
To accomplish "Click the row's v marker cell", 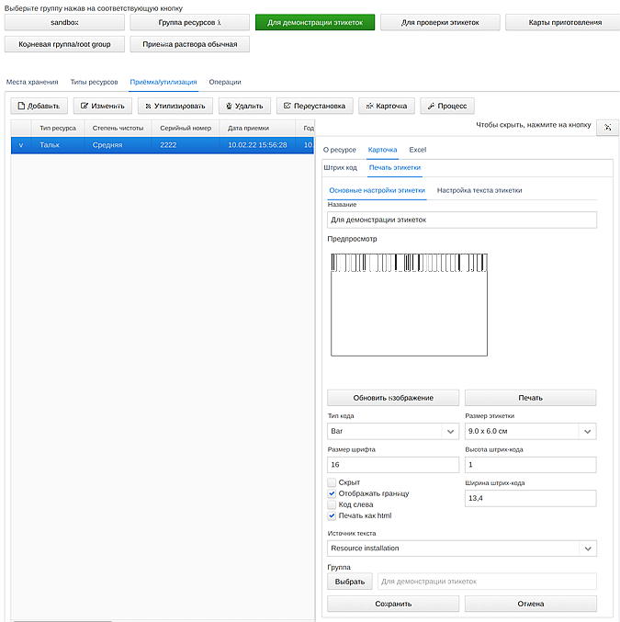I will coord(21,145).
